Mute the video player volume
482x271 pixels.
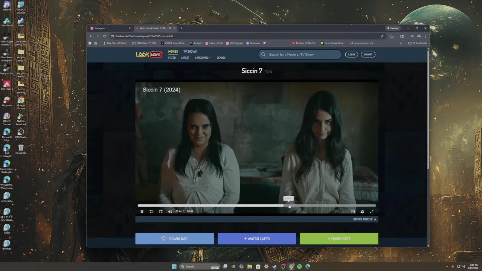point(170,212)
